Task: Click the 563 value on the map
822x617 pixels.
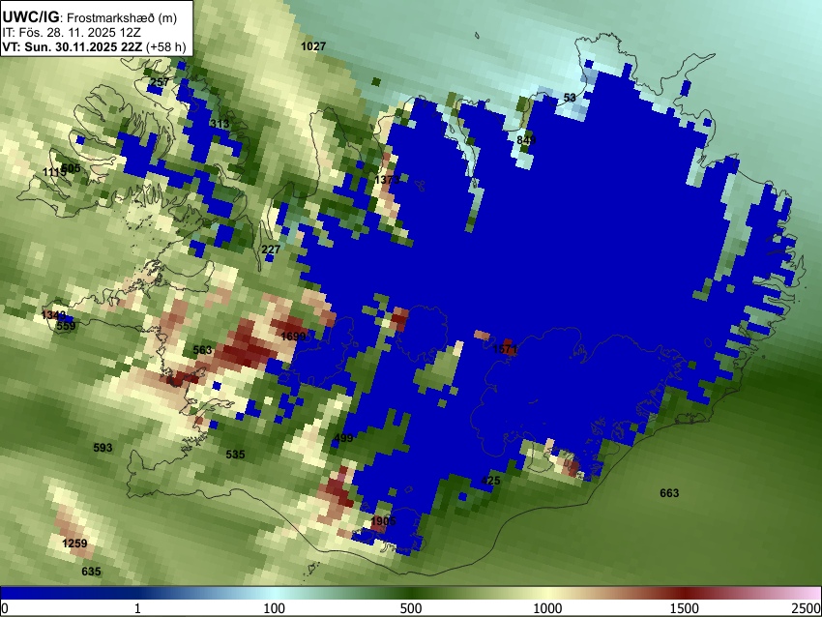Action: pos(202,350)
